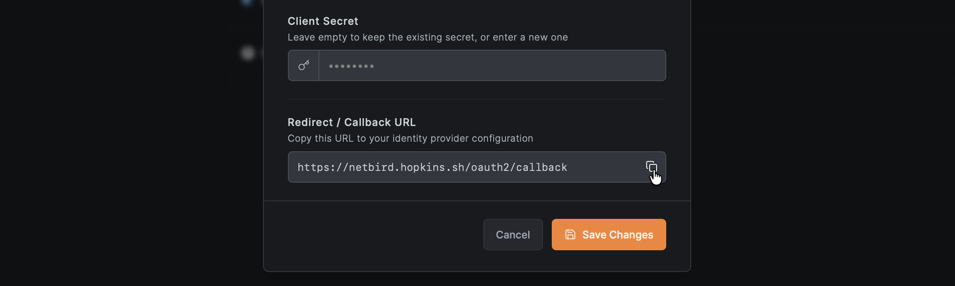This screenshot has width=955, height=286.
Task: Click the identity provider configuration hint text
Action: (410, 138)
